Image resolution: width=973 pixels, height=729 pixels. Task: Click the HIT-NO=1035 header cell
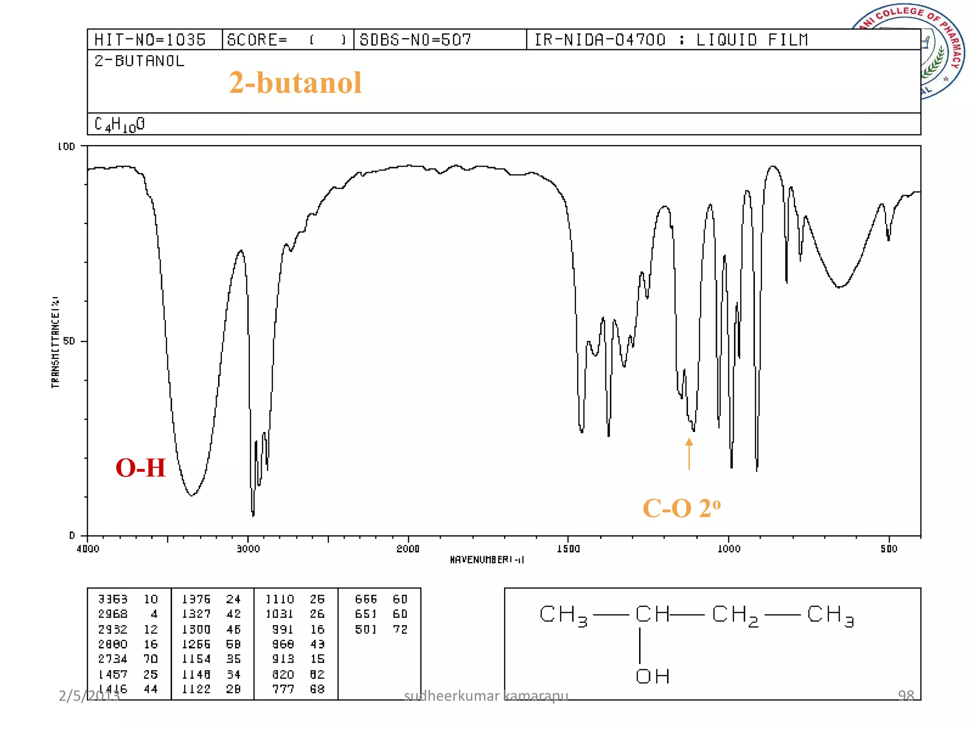coord(150,39)
